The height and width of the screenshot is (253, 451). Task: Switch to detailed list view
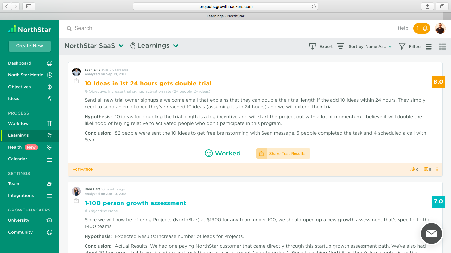pyautogui.click(x=442, y=47)
